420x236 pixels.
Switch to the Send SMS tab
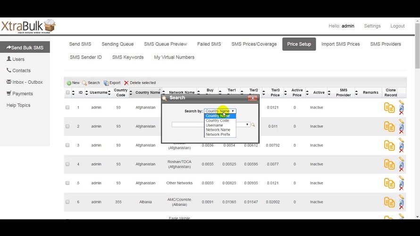coord(80,44)
